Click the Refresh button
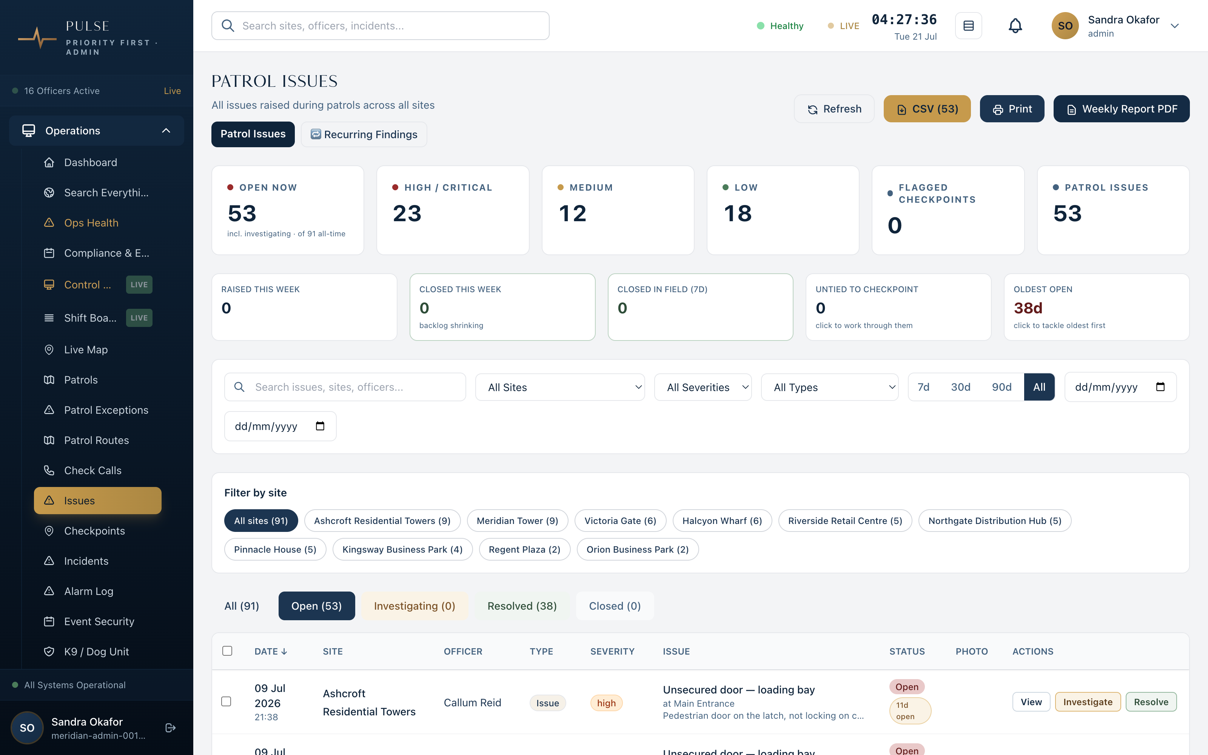 (834, 109)
